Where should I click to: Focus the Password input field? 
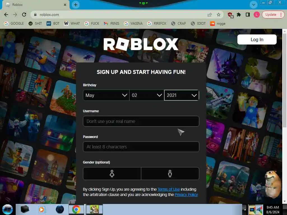pos(141,147)
